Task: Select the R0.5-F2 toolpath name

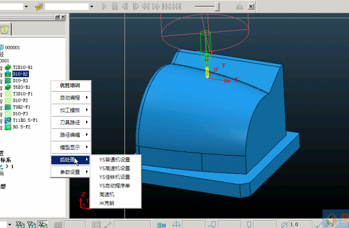Action: pos(22,127)
